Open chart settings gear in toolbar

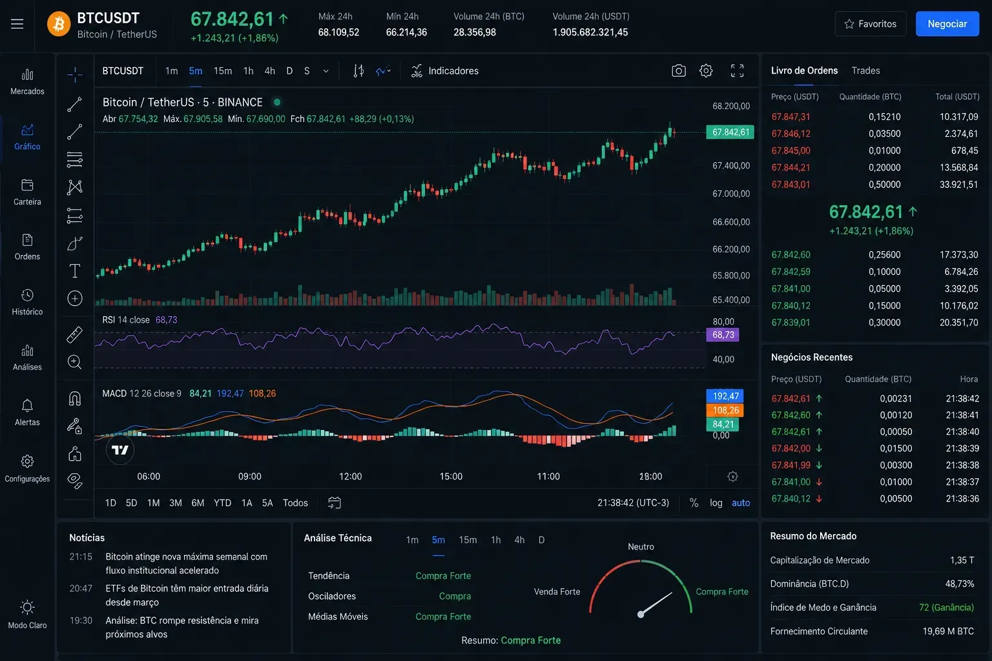point(706,71)
